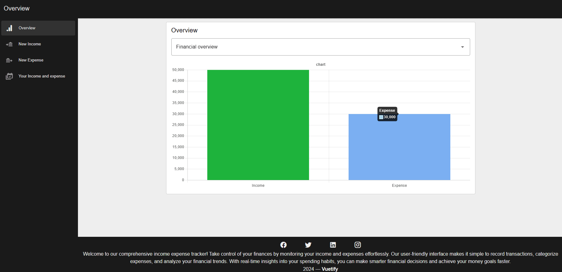562x272 pixels.
Task: Click the chart title label
Action: [x=320, y=65]
